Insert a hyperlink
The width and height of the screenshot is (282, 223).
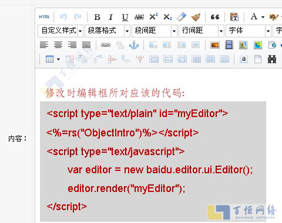(106, 45)
